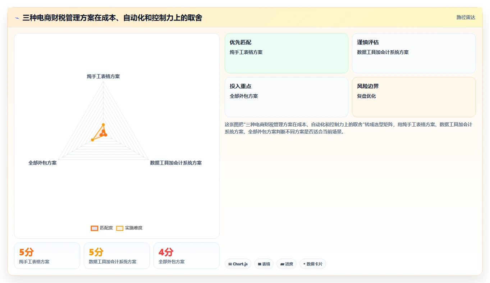Click the lightning icon beside the title
This screenshot has width=490, height=283.
point(17,18)
